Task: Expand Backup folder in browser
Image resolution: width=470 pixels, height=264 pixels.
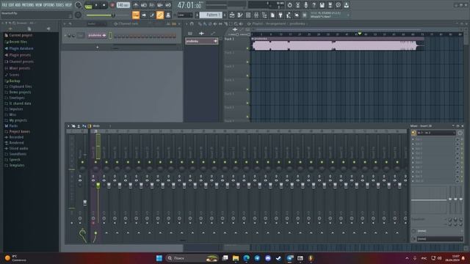Action: pyautogui.click(x=15, y=81)
